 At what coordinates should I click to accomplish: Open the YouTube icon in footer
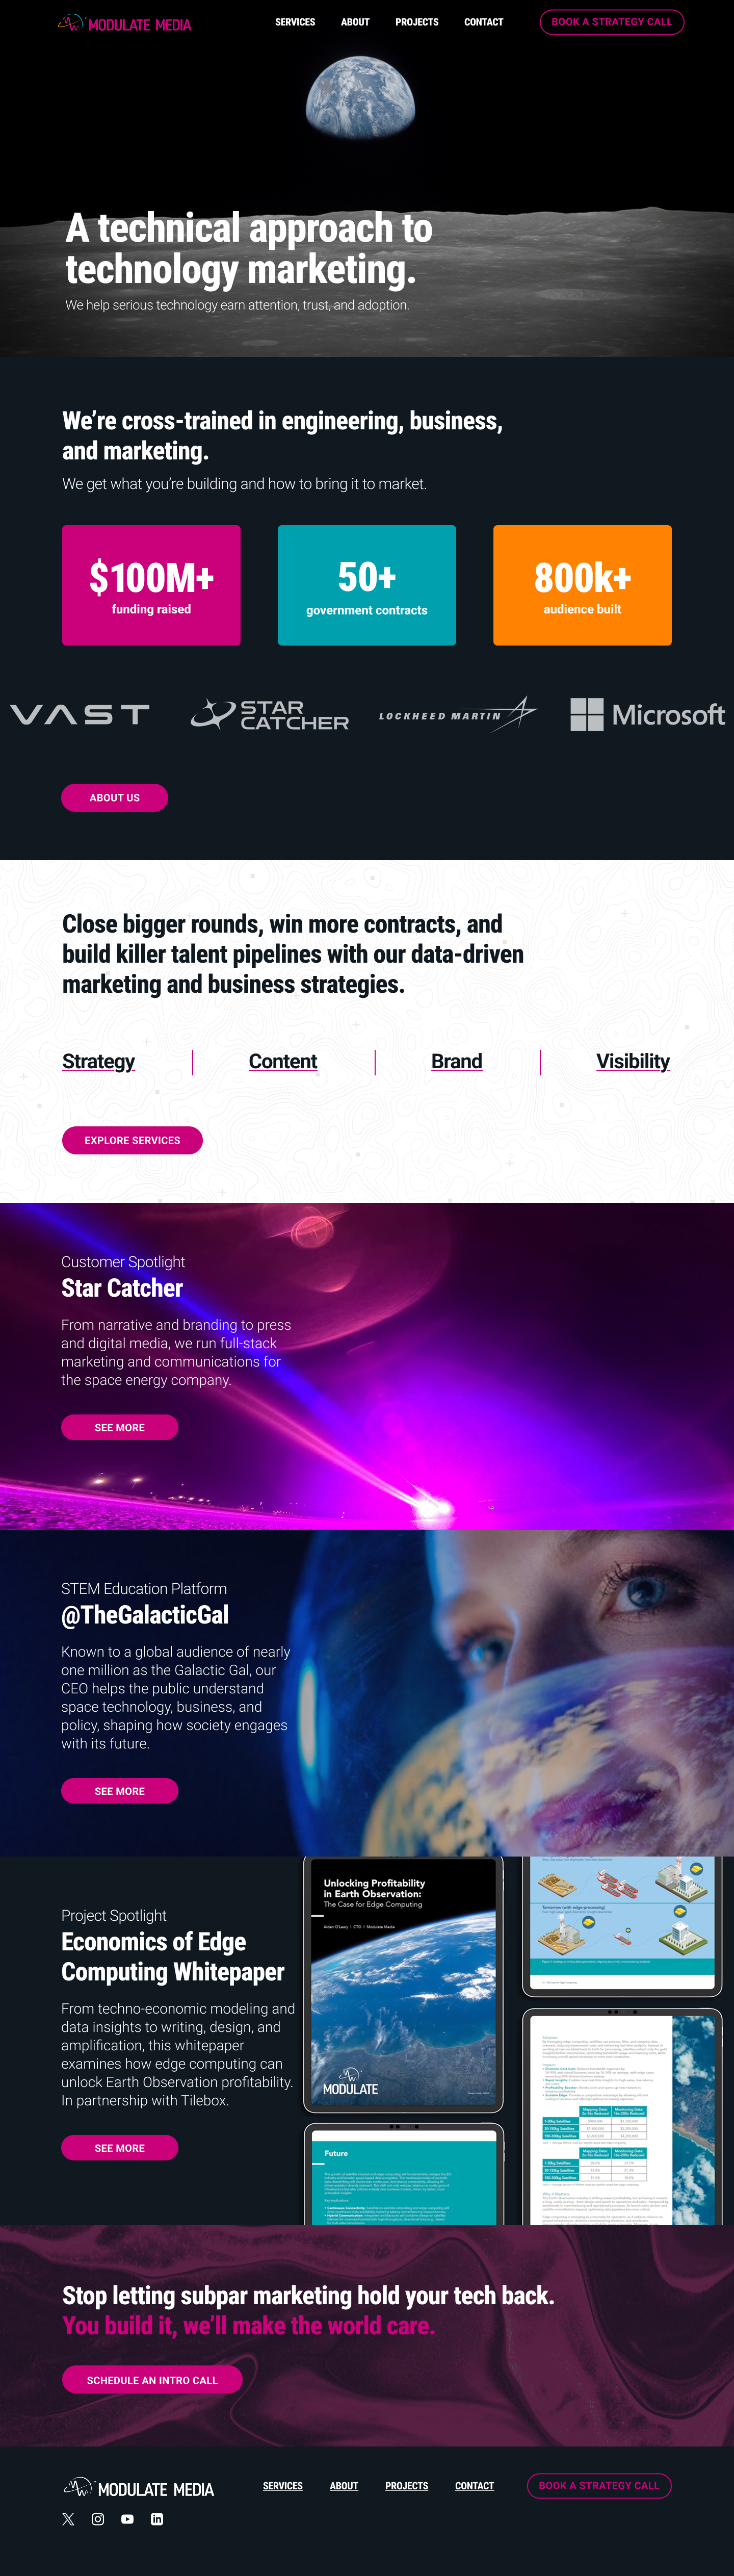point(127,2519)
